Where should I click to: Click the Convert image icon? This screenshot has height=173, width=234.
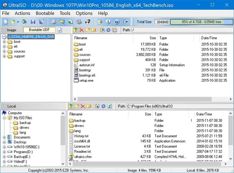(62, 22)
